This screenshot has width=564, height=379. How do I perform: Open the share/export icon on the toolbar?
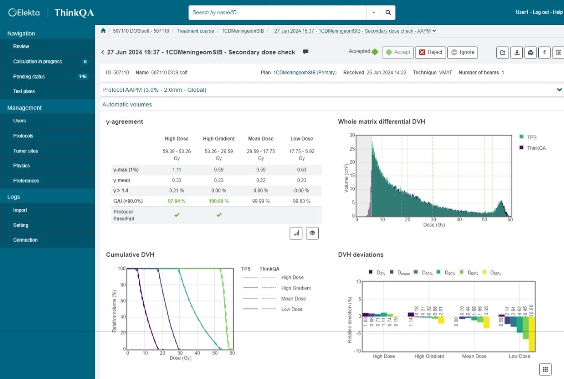502,52
